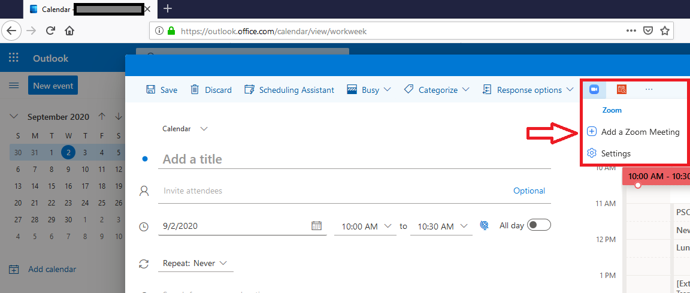The image size is (690, 293).
Task: Open page actions ellipsis in address bar
Action: coord(631,31)
